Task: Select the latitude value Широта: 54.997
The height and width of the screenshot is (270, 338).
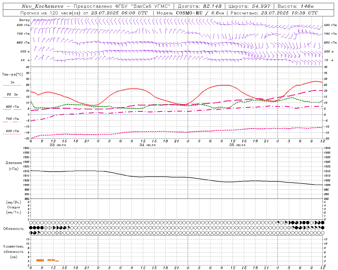Action: tap(250, 6)
